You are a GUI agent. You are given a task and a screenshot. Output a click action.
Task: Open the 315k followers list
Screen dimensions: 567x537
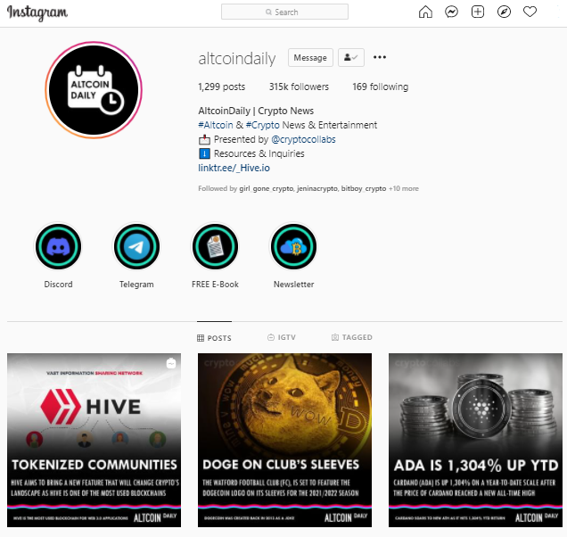pyautogui.click(x=299, y=87)
